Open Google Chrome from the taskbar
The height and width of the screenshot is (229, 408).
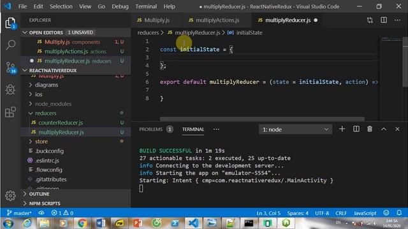click(x=82, y=223)
